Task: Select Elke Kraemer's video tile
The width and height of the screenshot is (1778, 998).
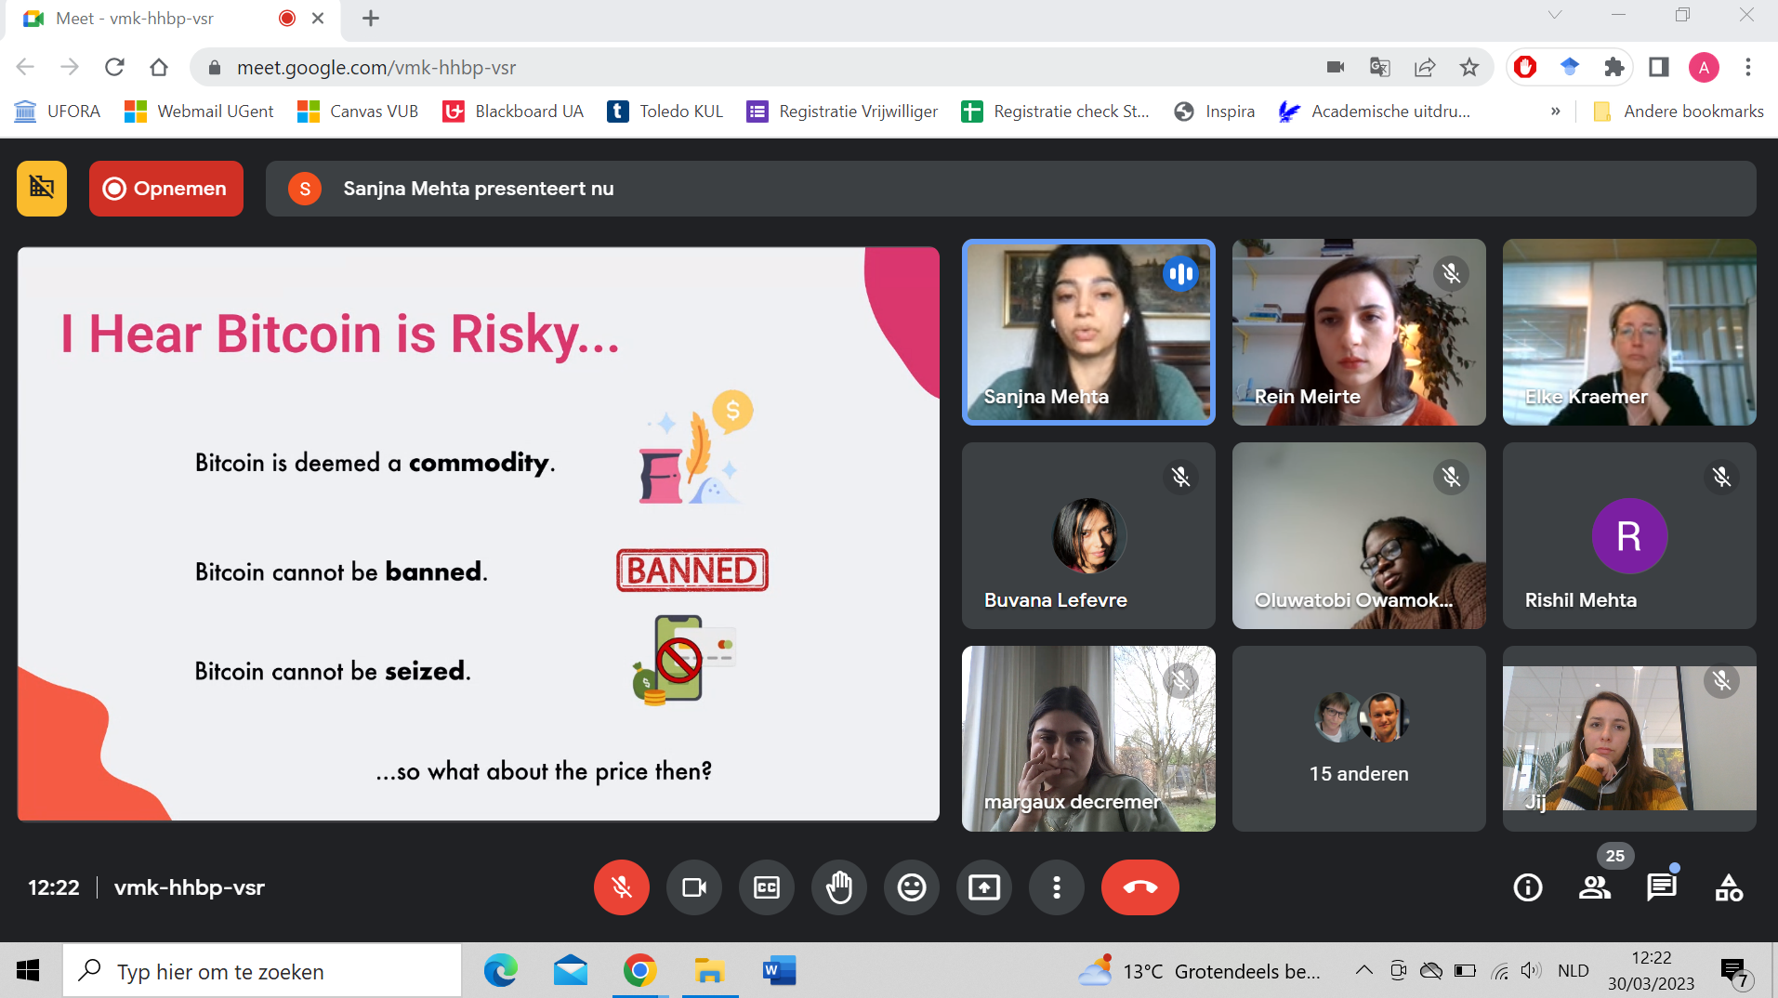Action: pos(1629,332)
